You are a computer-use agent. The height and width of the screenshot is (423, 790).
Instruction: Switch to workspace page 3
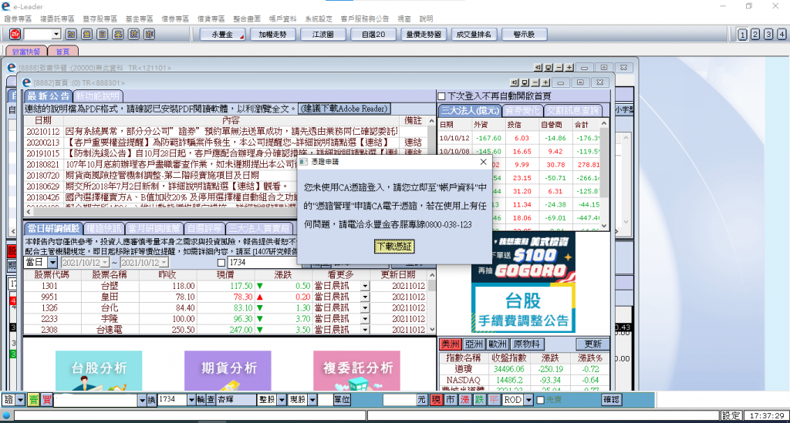pyautogui.click(x=768, y=34)
